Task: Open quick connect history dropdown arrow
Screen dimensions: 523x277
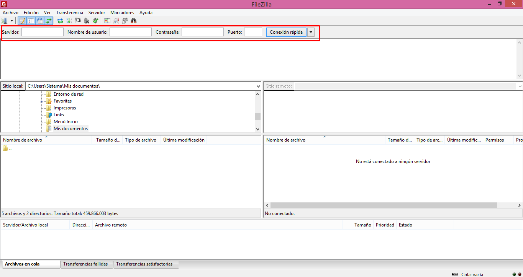Action: coord(311,32)
